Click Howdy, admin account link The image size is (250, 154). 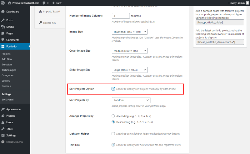click(237, 3)
